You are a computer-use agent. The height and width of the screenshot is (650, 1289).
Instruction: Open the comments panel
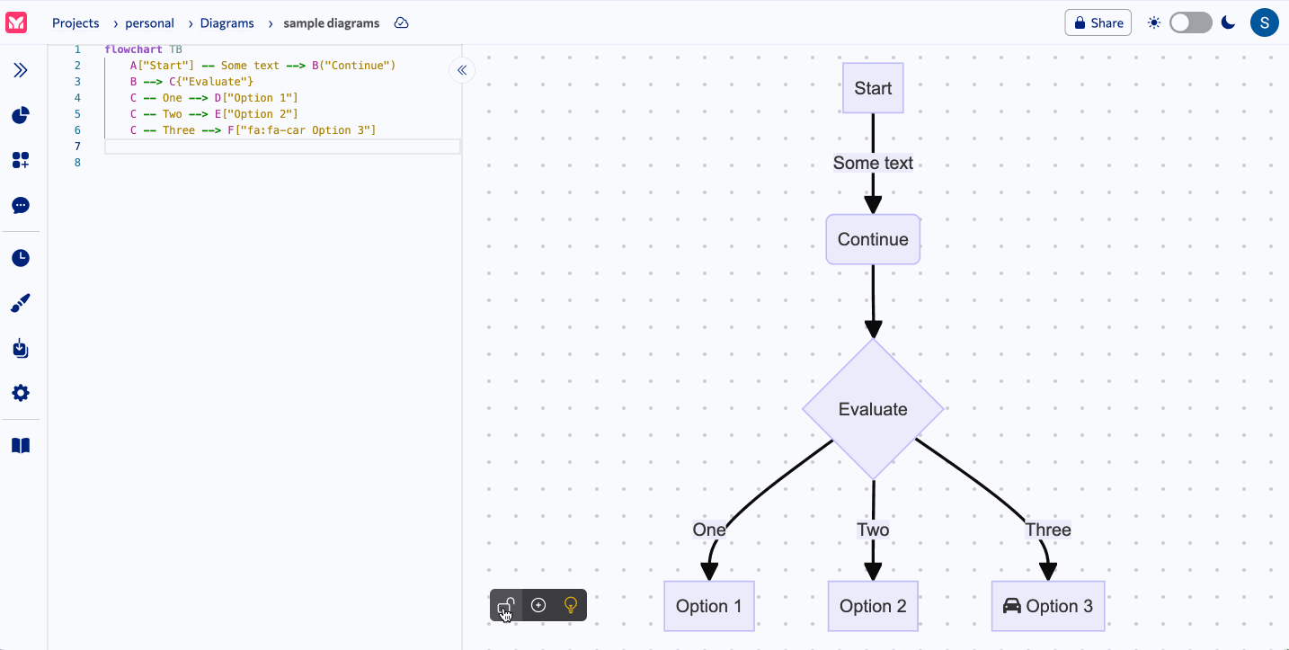pyautogui.click(x=20, y=205)
